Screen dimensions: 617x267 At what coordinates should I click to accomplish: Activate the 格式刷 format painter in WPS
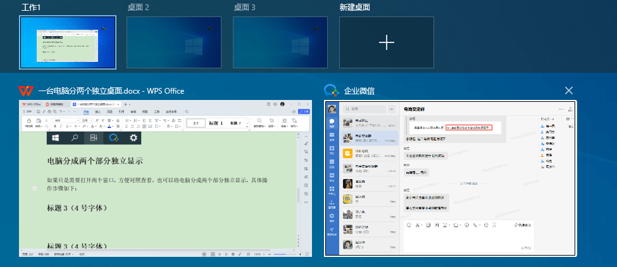tap(29, 123)
